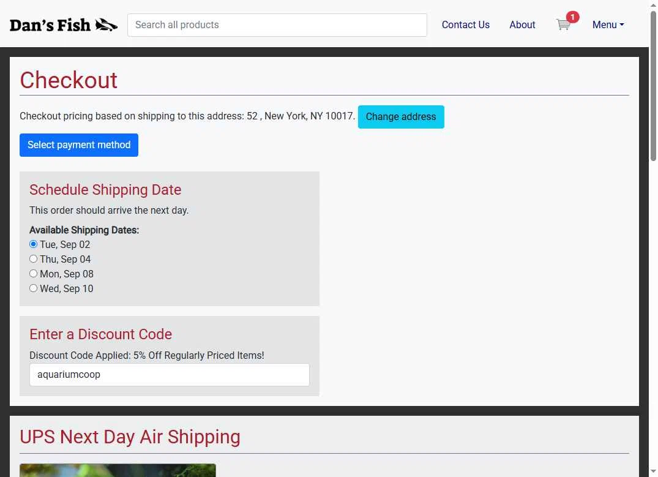
Task: Expand the Menu dropdown
Action: (608, 24)
